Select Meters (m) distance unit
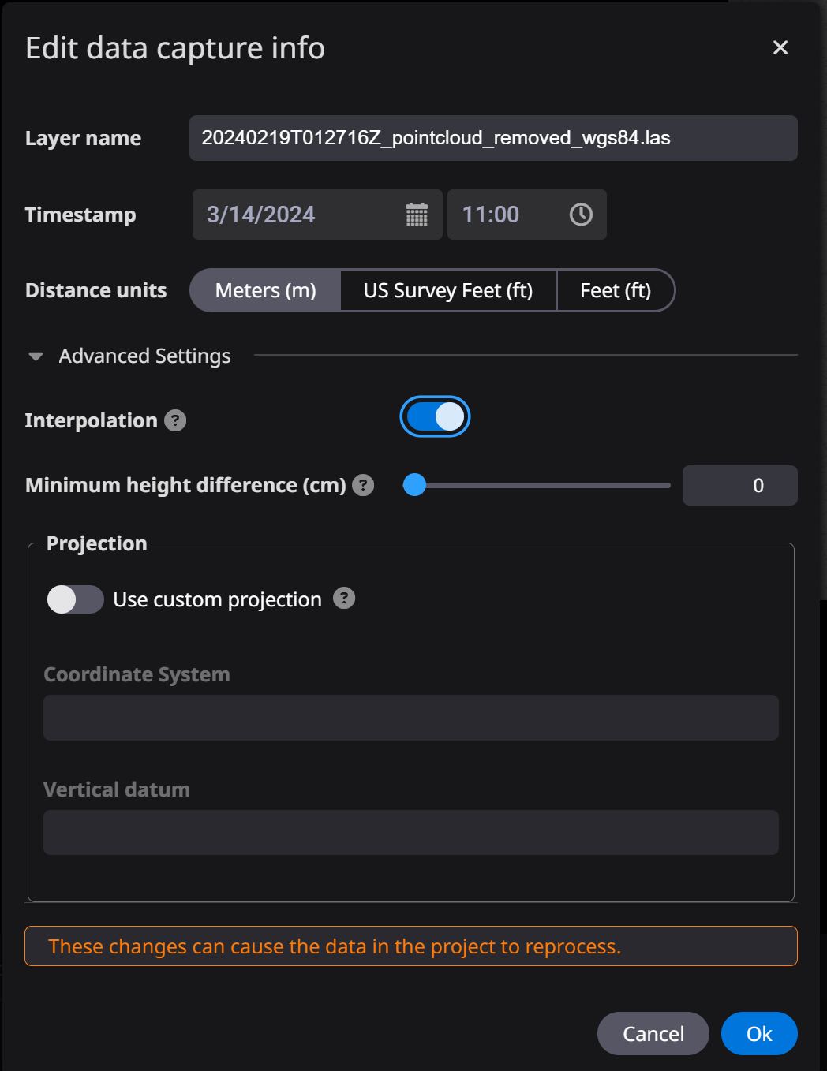The width and height of the screenshot is (827, 1071). coord(265,290)
